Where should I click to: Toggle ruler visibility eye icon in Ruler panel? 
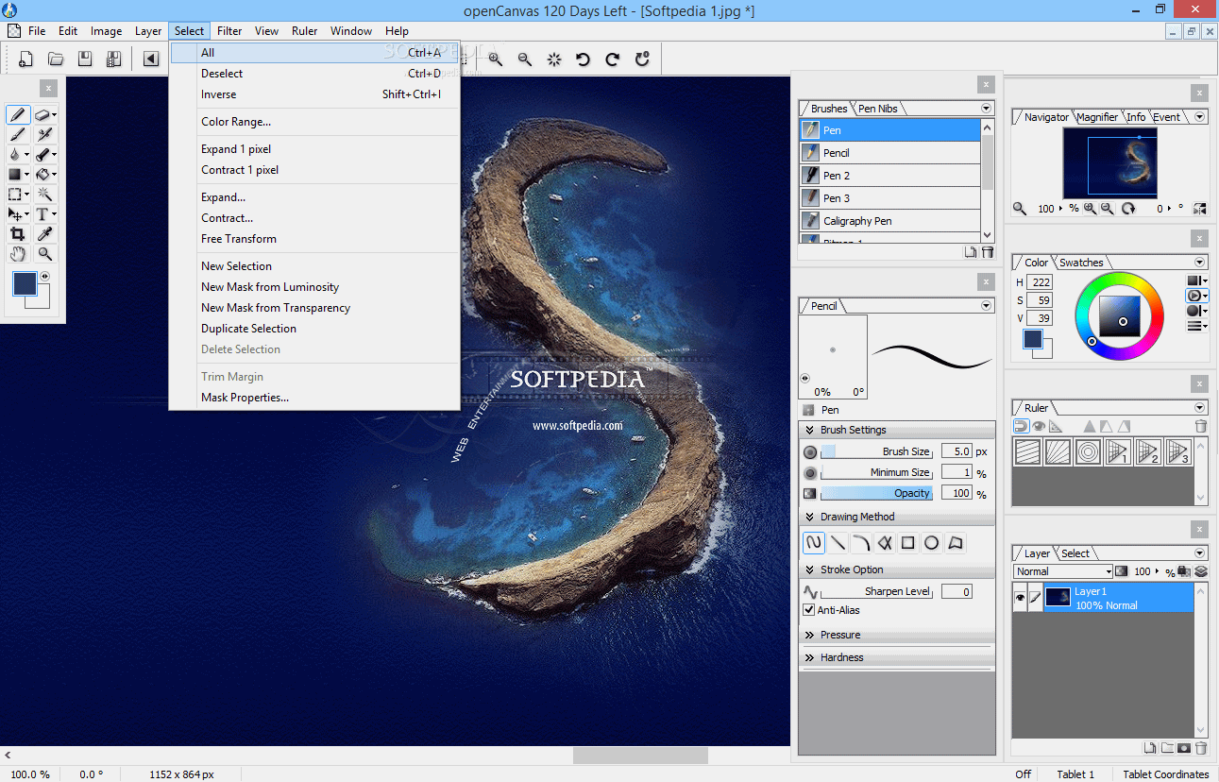tap(1039, 426)
